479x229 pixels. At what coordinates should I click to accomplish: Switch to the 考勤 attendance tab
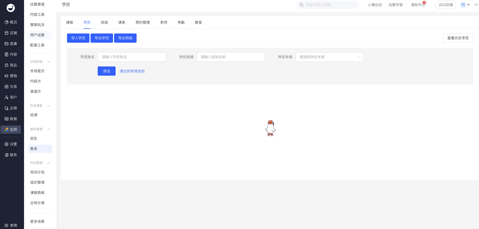click(181, 22)
